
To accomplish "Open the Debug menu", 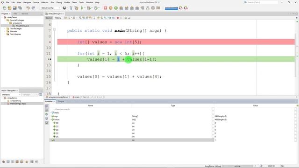I will (59, 2).
